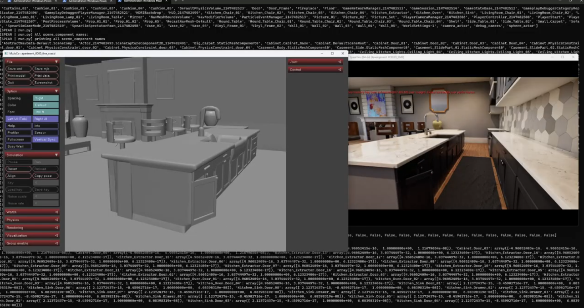Expand the Visualization section
This screenshot has height=308, width=584.
pos(32,235)
